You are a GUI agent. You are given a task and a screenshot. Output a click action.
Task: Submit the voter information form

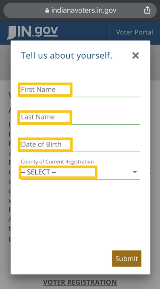pos(127,258)
